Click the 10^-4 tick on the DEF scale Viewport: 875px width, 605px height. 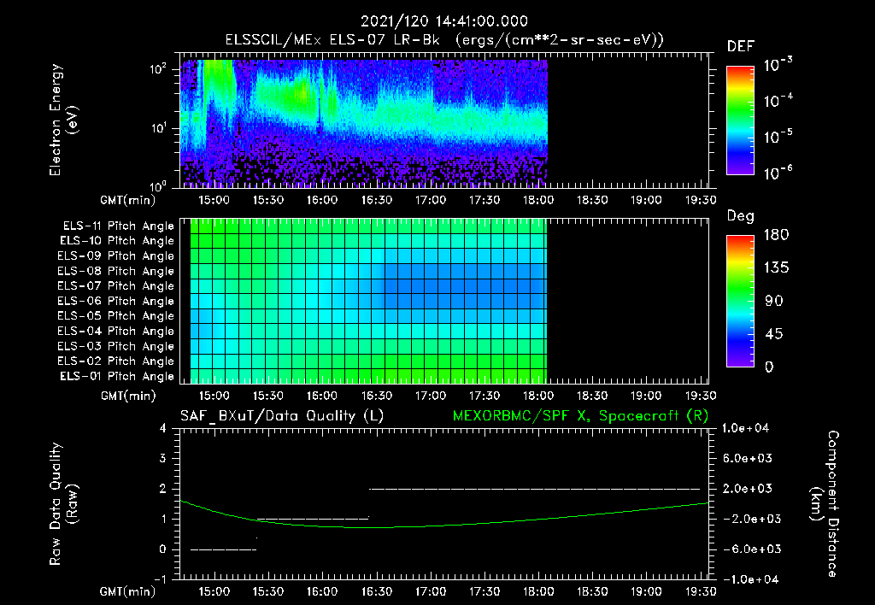pos(778,100)
